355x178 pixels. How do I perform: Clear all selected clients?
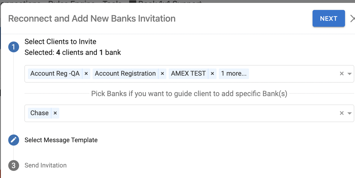click(342, 74)
